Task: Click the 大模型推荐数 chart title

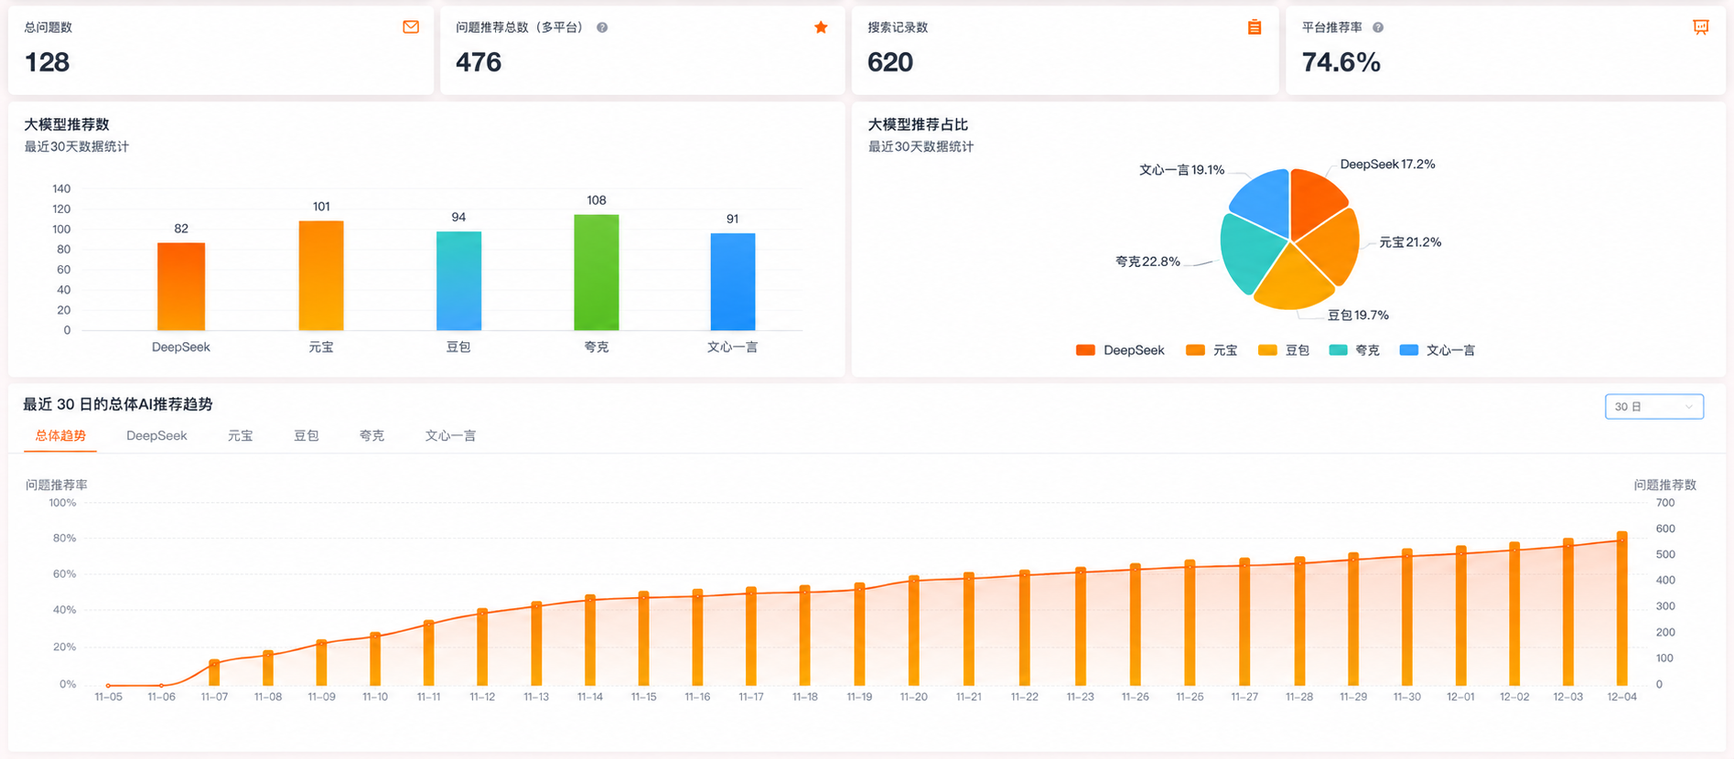Action: pos(67,124)
